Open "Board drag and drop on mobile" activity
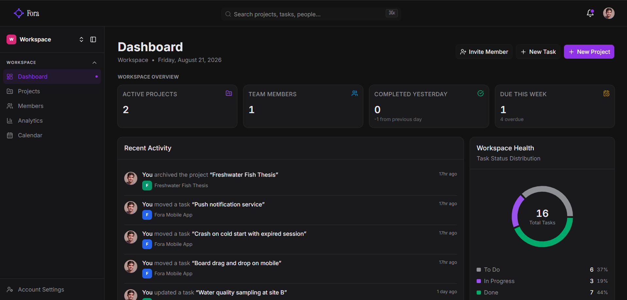Screen dimensions: 627x300 coord(291,269)
